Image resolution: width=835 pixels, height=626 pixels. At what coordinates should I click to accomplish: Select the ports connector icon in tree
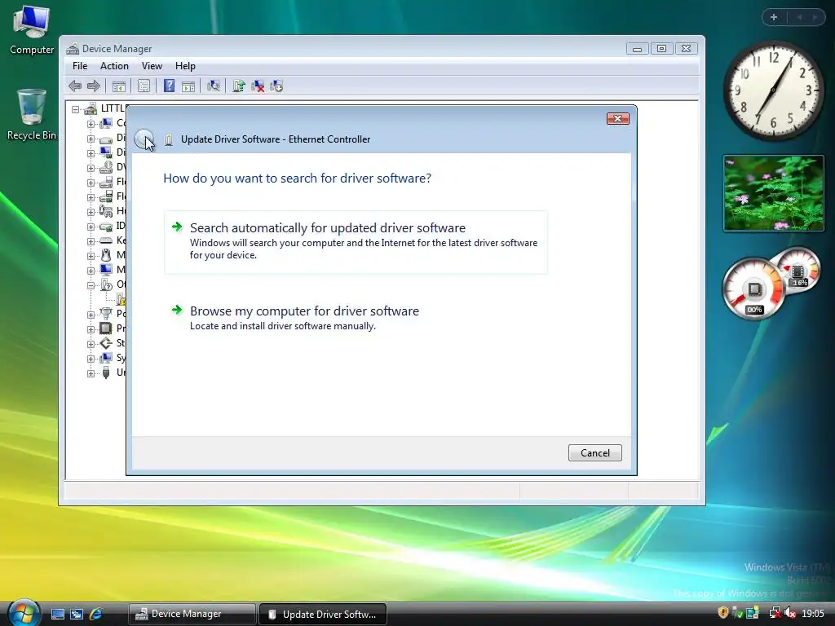(x=106, y=313)
